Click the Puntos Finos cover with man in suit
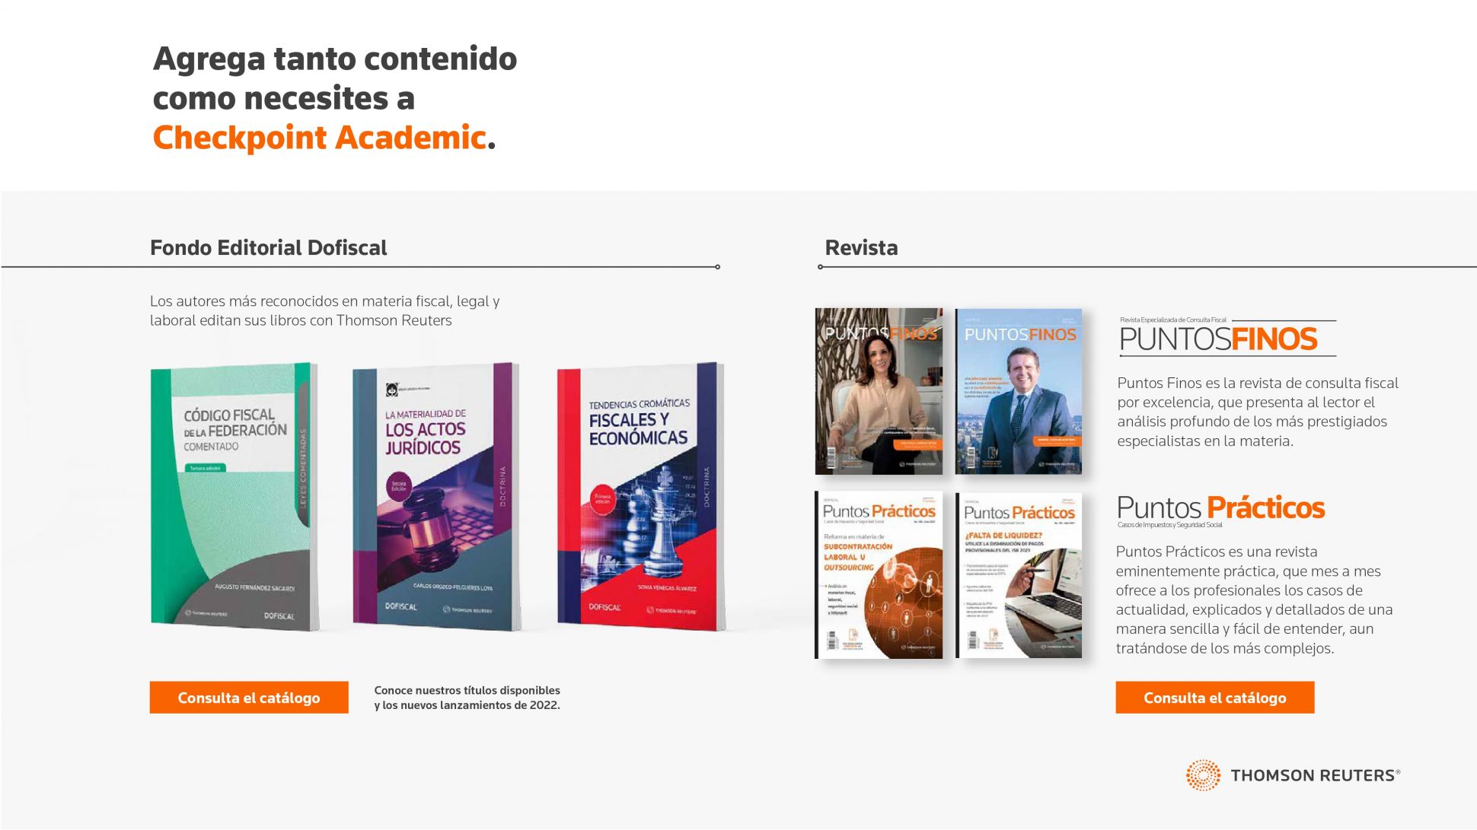1477x830 pixels. coord(1019,391)
